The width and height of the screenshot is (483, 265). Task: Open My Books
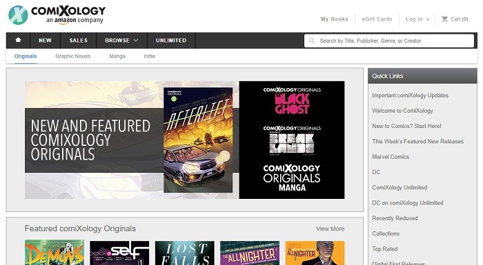(x=334, y=19)
